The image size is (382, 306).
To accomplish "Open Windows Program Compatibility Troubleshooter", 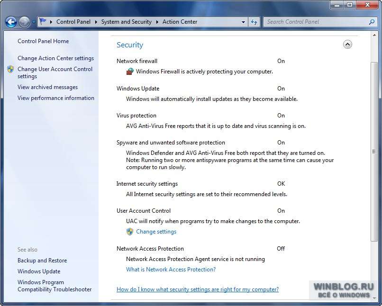I will point(55,286).
